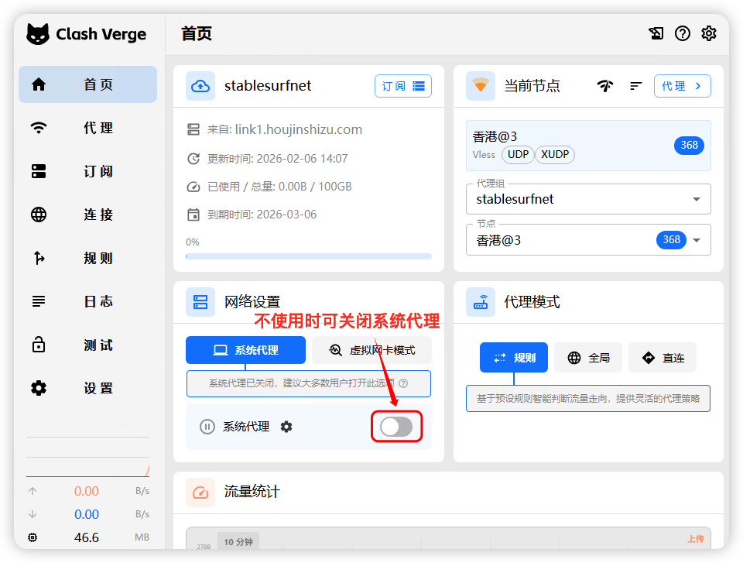Open the help question mark icon
Image resolution: width=743 pixels, height=563 pixels.
point(682,33)
